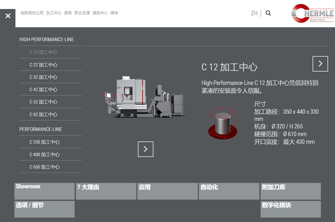Open the search magnifier icon
Image resolution: width=335 pixels, height=222 pixels.
pyautogui.click(x=268, y=13)
